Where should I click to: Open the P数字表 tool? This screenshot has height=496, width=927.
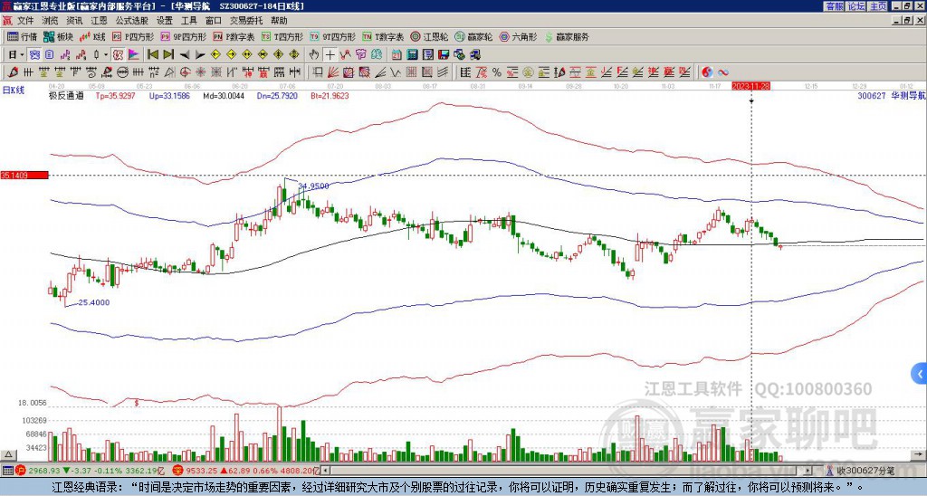[234, 36]
